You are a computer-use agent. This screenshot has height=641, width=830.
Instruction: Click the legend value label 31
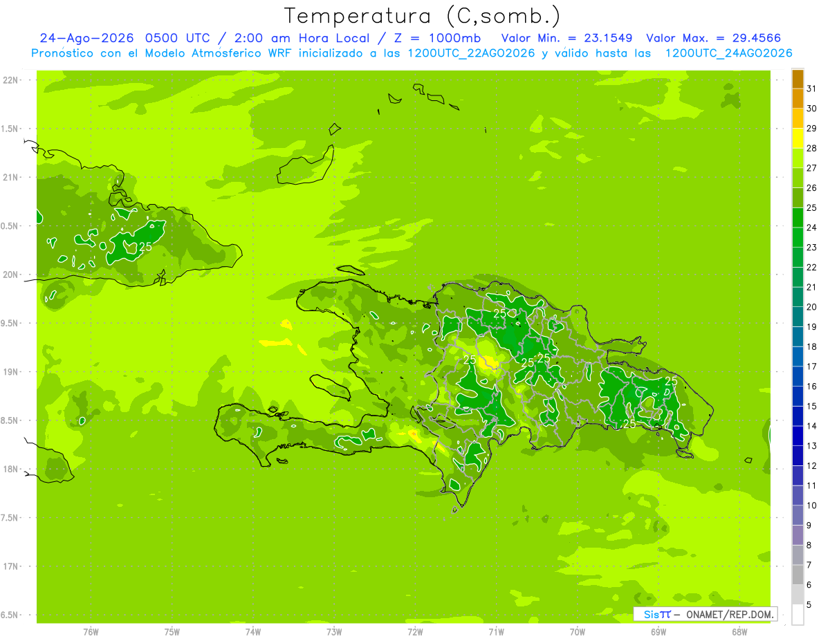(x=811, y=89)
